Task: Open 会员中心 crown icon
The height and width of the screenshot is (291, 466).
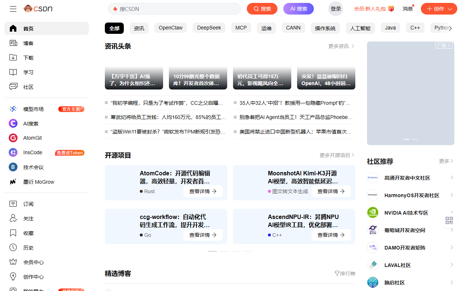Action: tap(13, 262)
